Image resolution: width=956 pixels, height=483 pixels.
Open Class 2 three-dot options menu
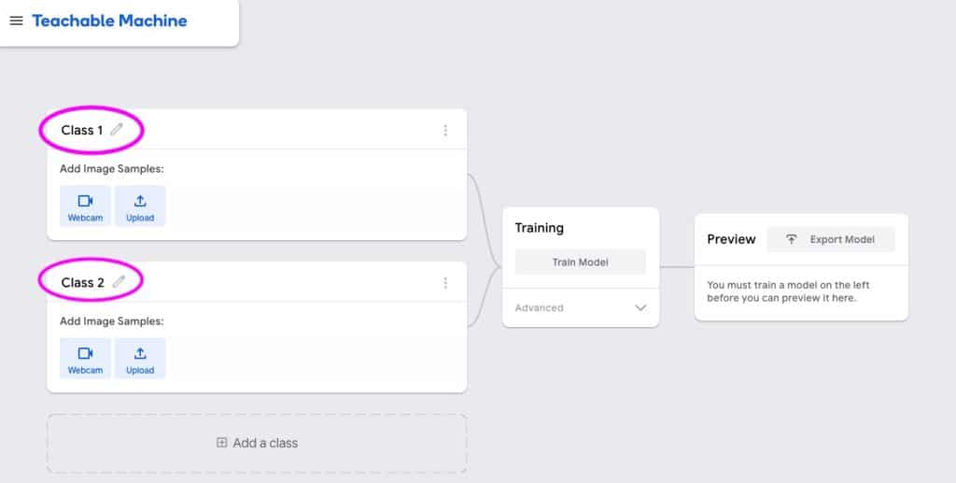coord(445,283)
